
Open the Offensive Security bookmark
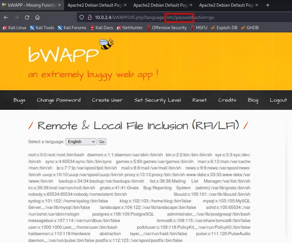tap(167, 28)
